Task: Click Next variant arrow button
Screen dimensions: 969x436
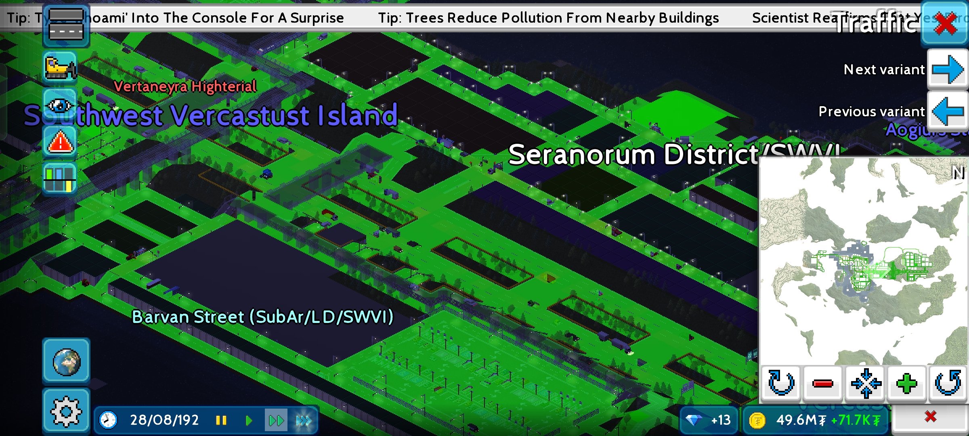Action: point(947,69)
